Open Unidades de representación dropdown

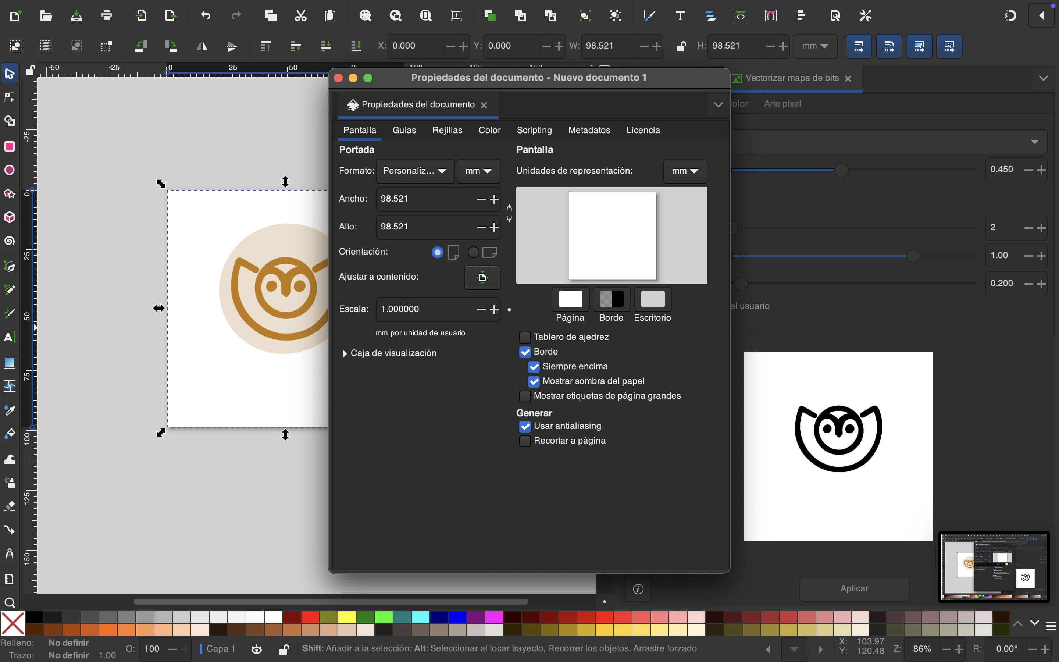pyautogui.click(x=684, y=171)
